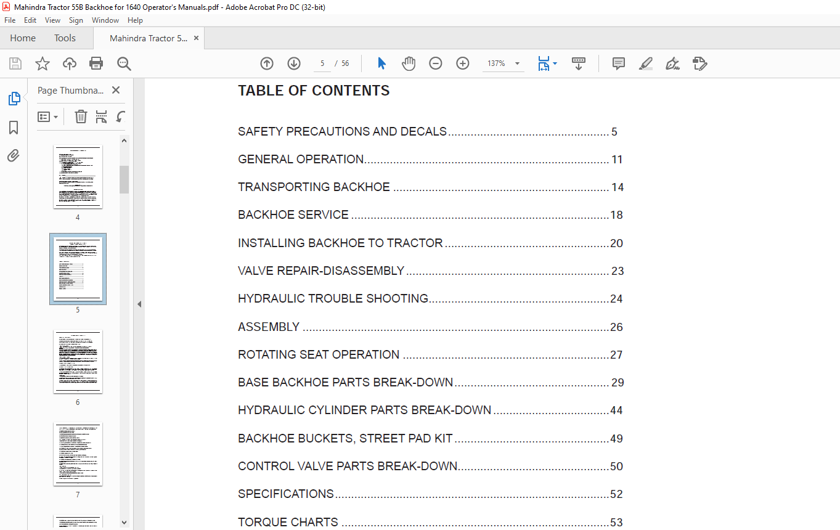Click the stamp tool icon in the toolbar
Screen dimensions: 840x530
pyautogui.click(x=699, y=63)
